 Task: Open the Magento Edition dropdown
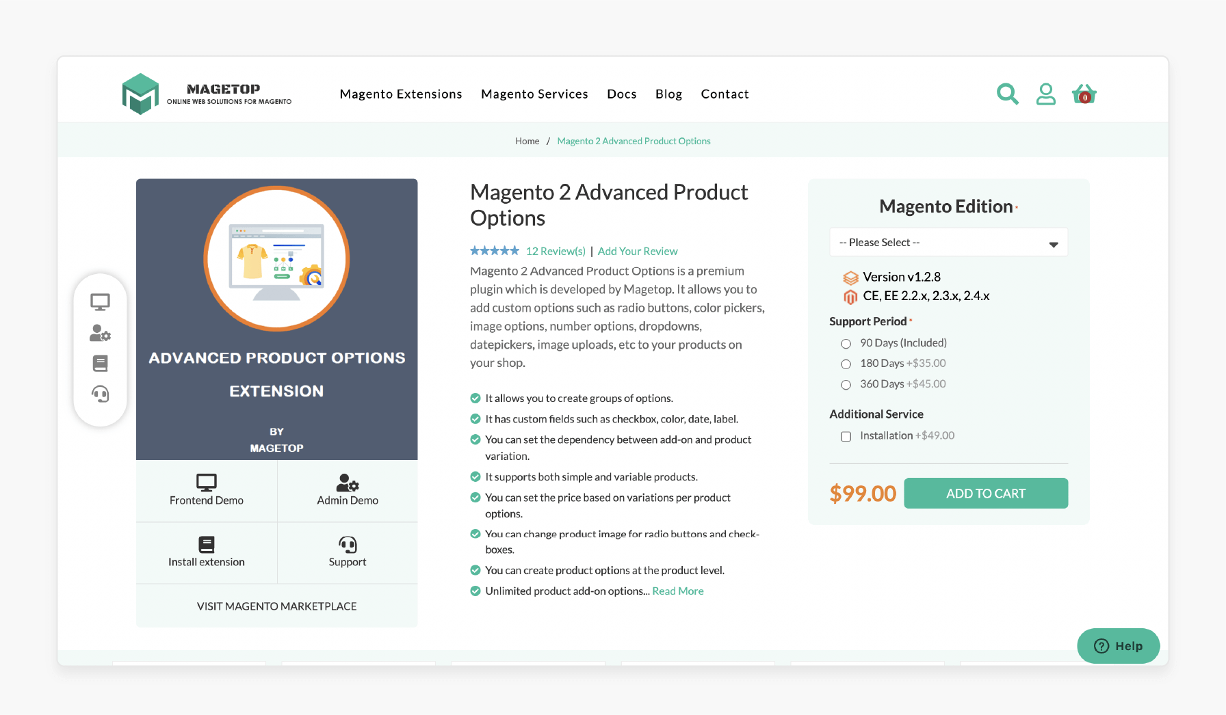(x=948, y=242)
